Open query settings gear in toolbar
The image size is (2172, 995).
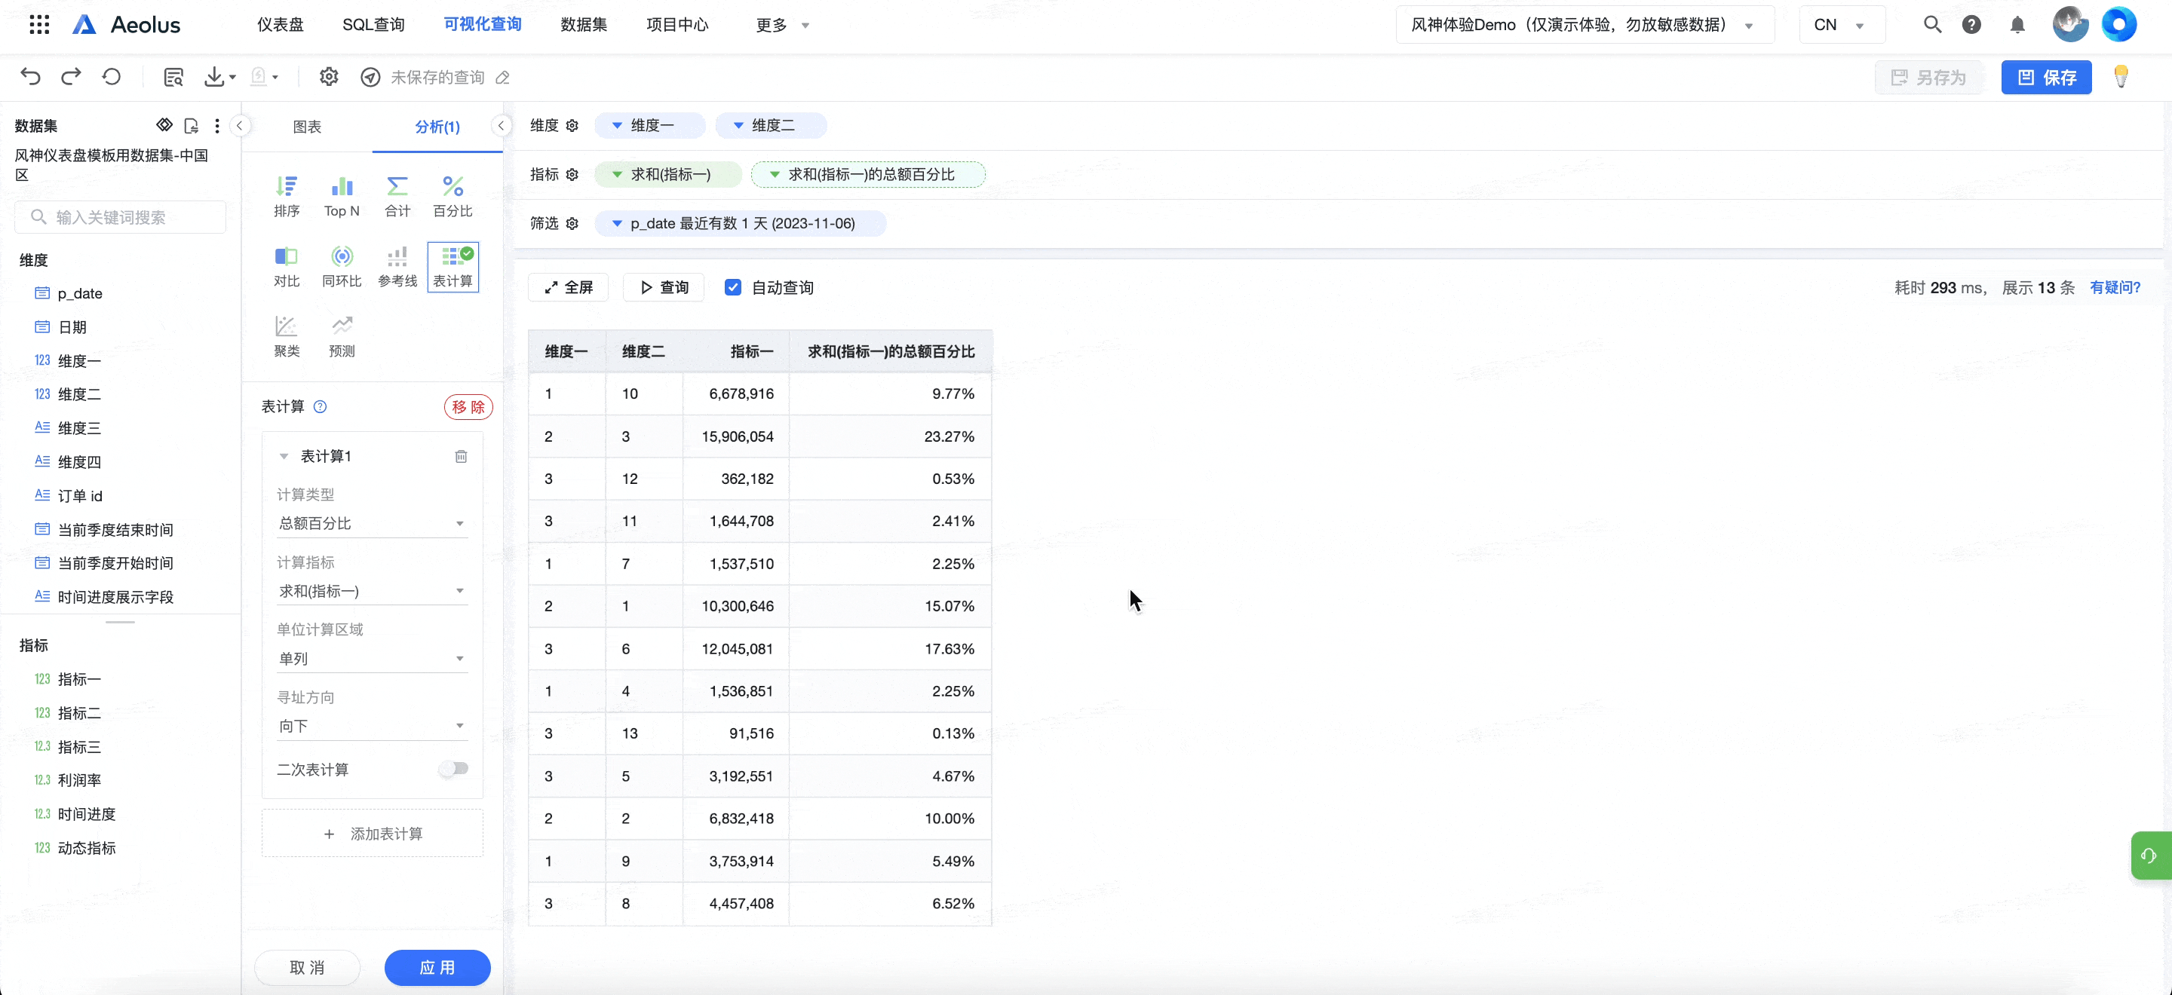(x=329, y=77)
